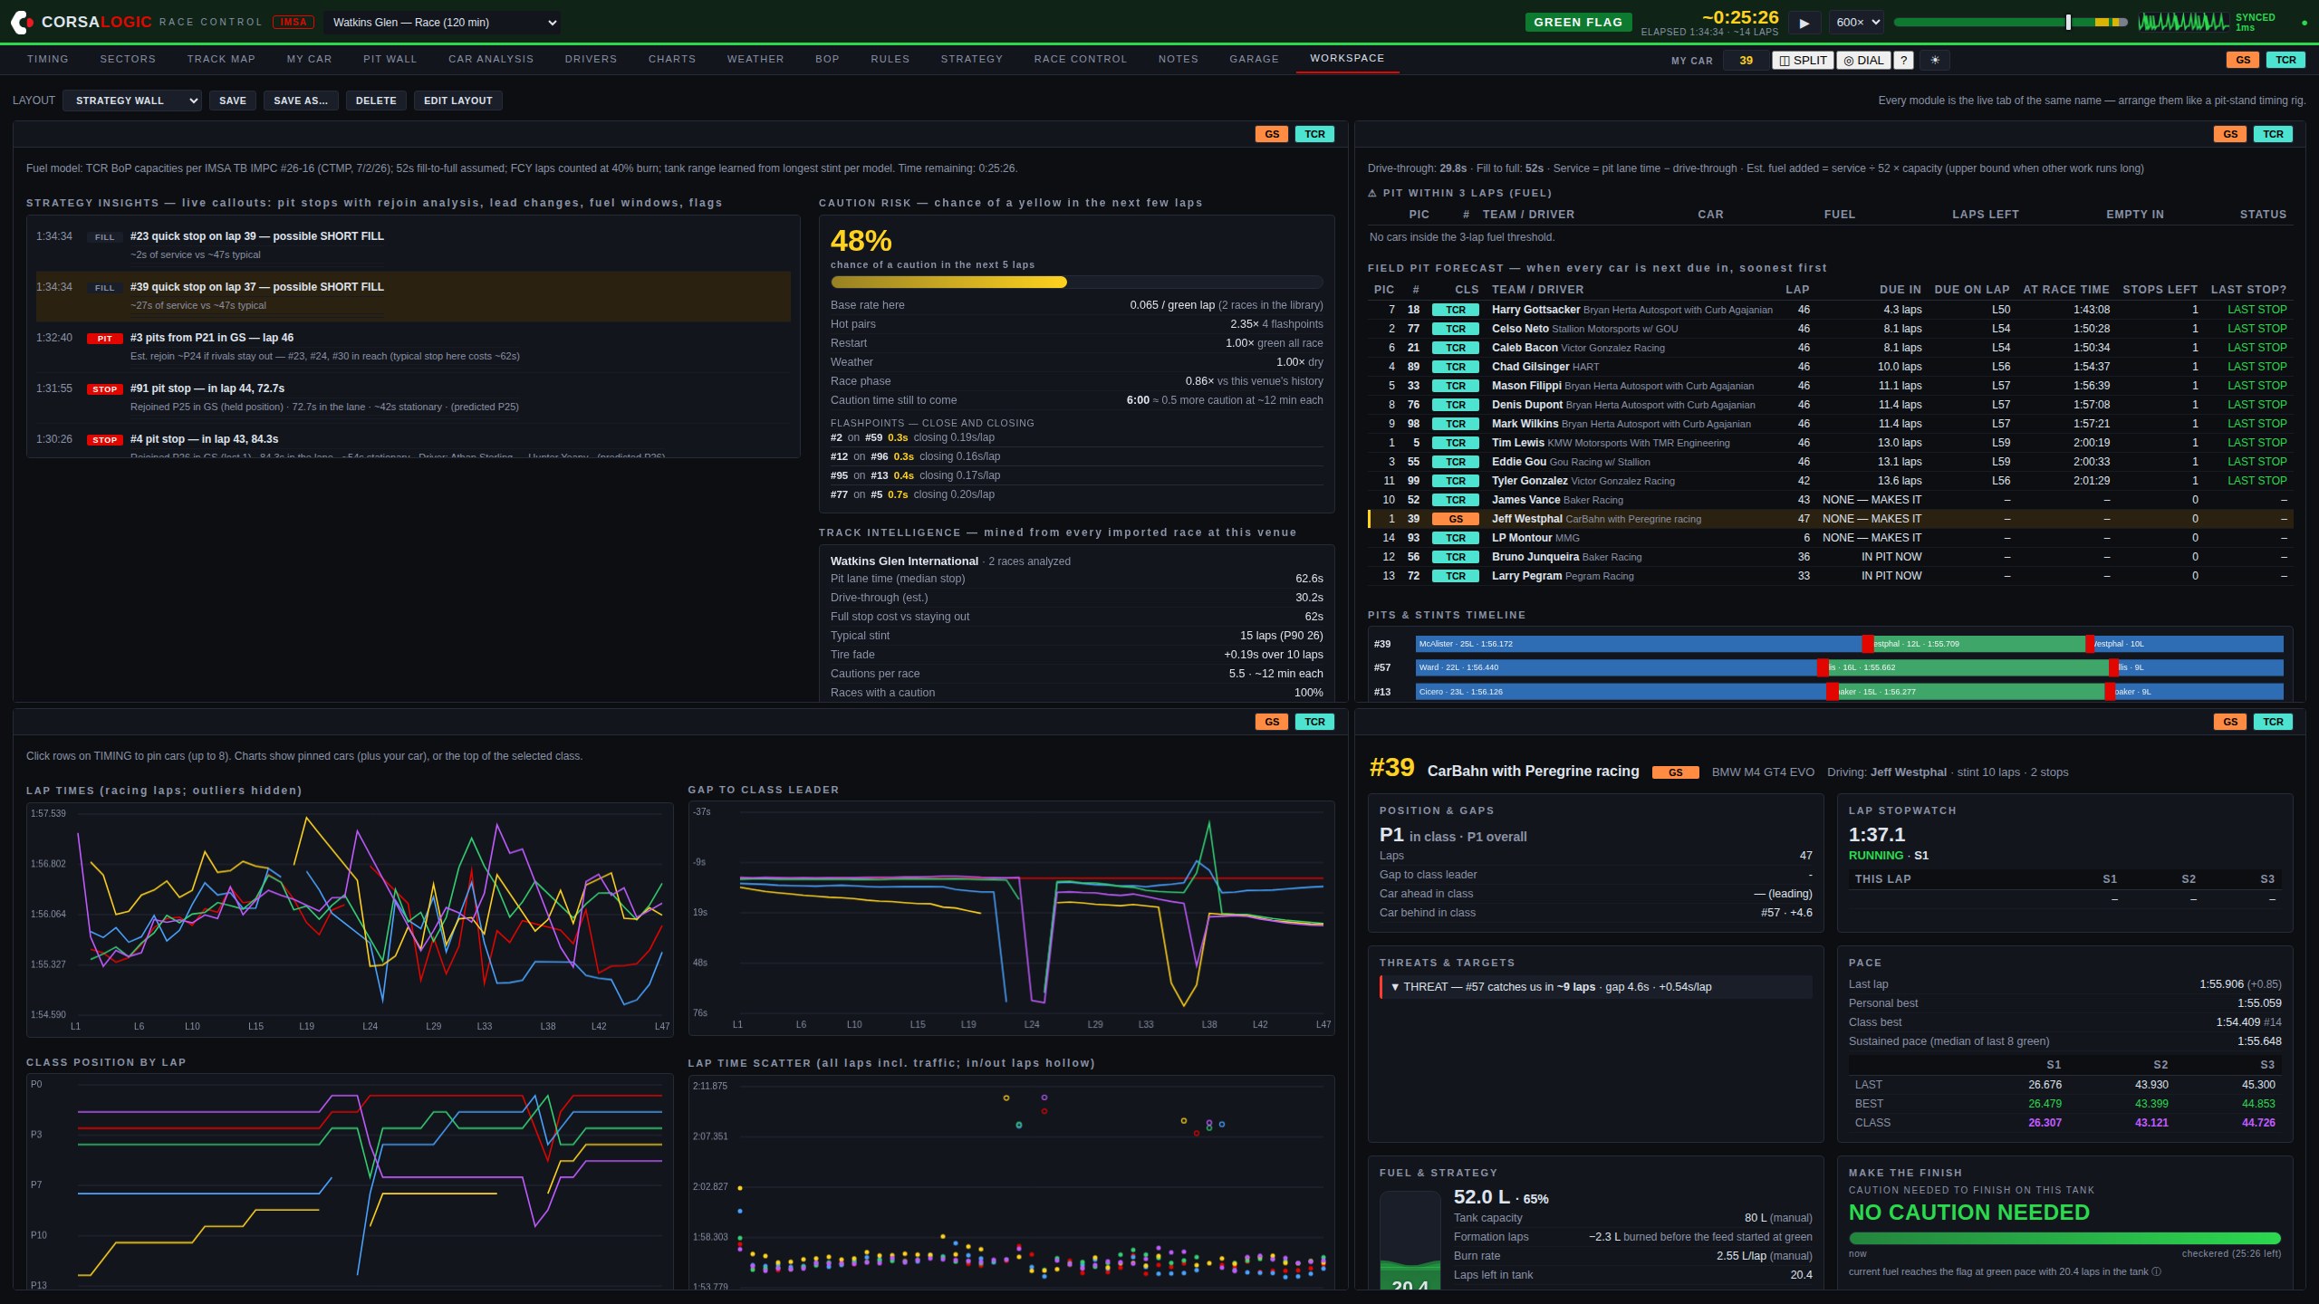This screenshot has height=1304, width=2319.
Task: Click the EDIT LAYOUT button
Action: click(x=458, y=101)
